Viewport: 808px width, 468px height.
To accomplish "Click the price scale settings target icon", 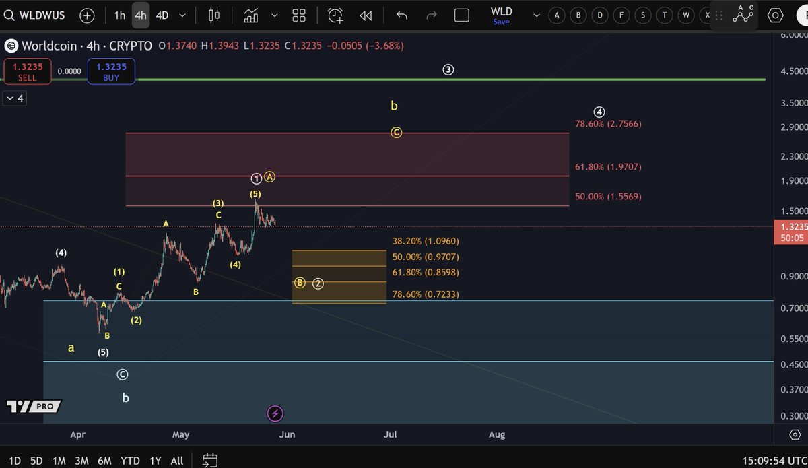I will pos(795,434).
